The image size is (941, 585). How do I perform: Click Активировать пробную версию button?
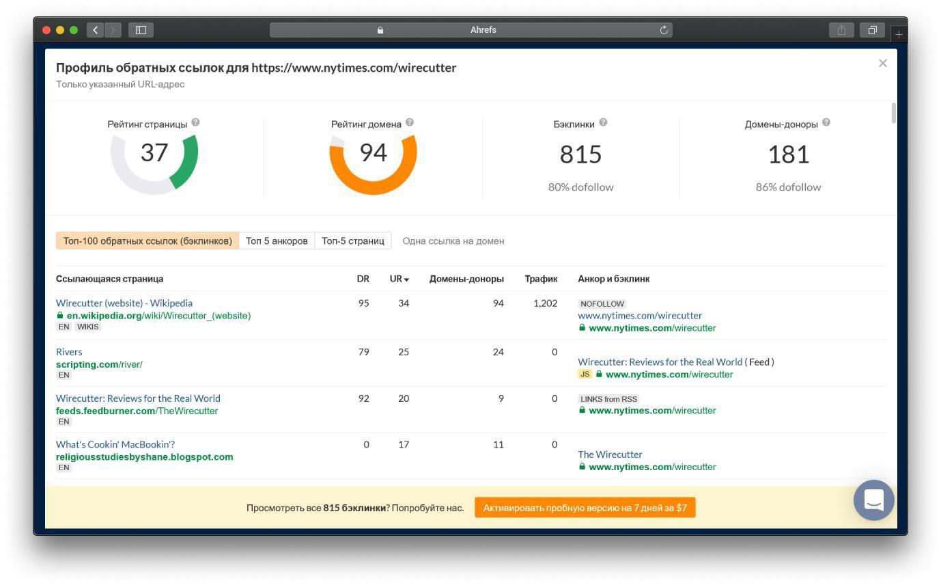(585, 508)
